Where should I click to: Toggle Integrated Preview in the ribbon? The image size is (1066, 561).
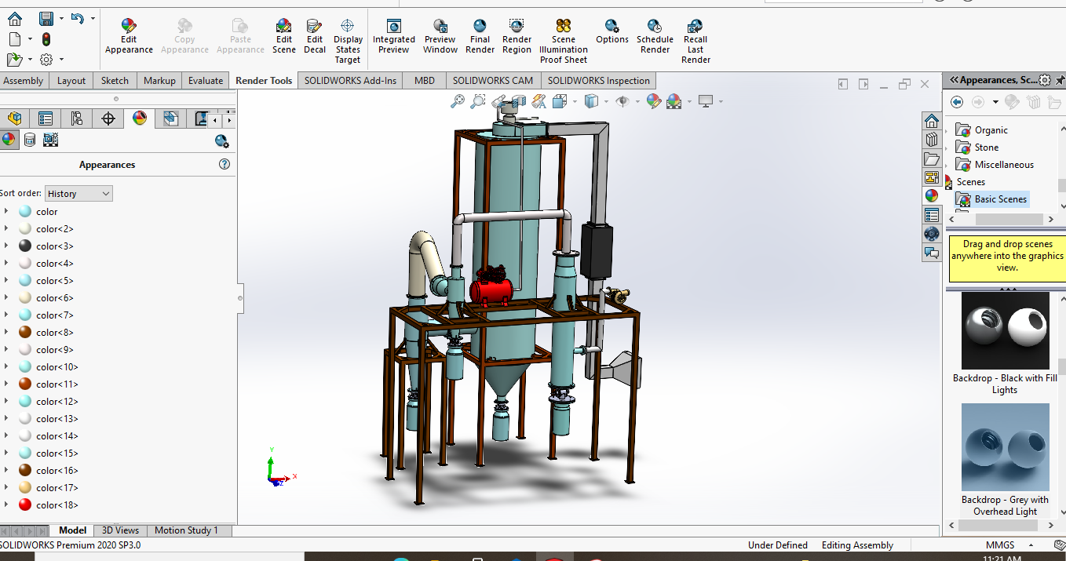[x=394, y=37]
